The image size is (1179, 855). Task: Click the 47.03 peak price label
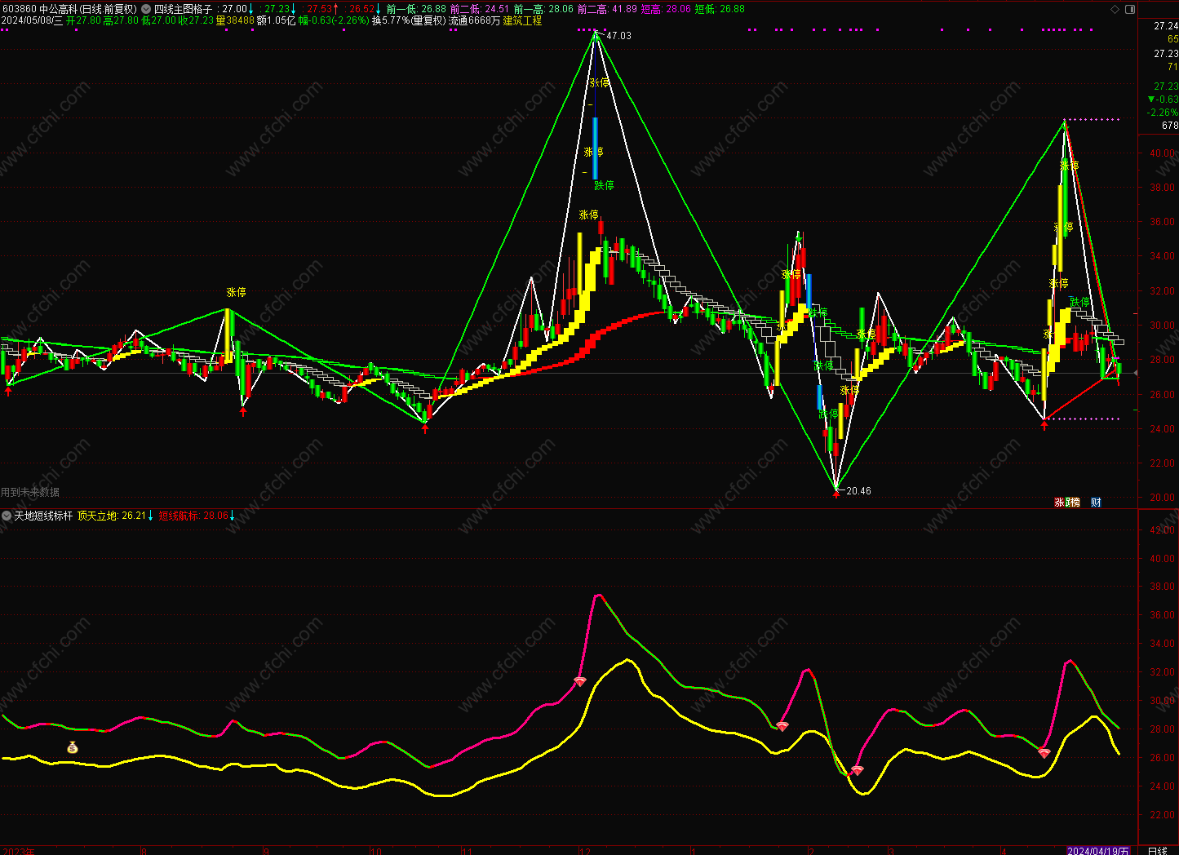619,36
